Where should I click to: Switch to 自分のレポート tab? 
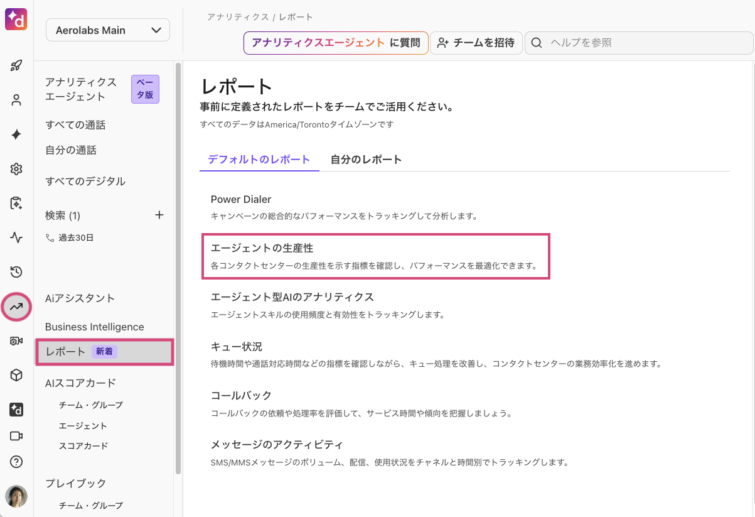(366, 160)
